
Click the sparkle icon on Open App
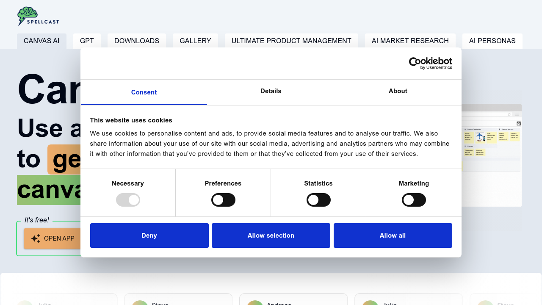(x=36, y=238)
